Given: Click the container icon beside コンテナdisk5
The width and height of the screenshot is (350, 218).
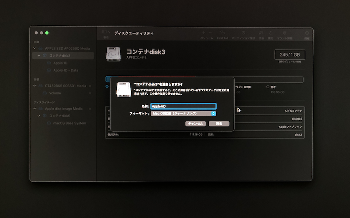Looking at the screenshot, I should click(45, 116).
